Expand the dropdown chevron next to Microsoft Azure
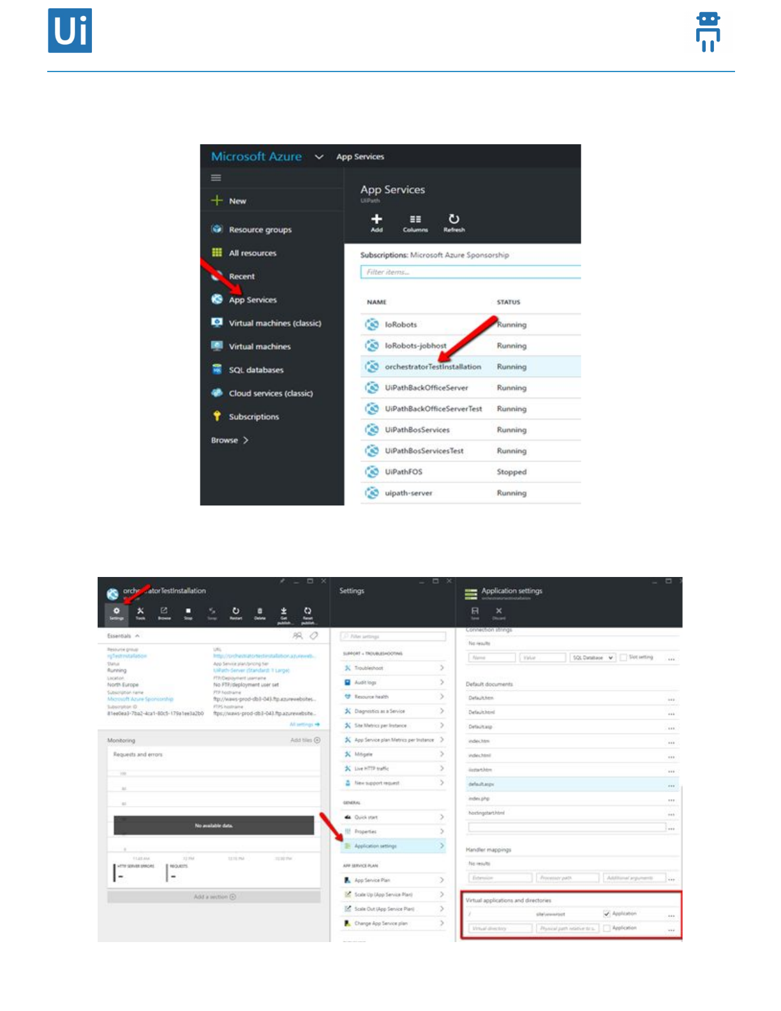The height and width of the screenshot is (1011, 781). click(x=319, y=157)
